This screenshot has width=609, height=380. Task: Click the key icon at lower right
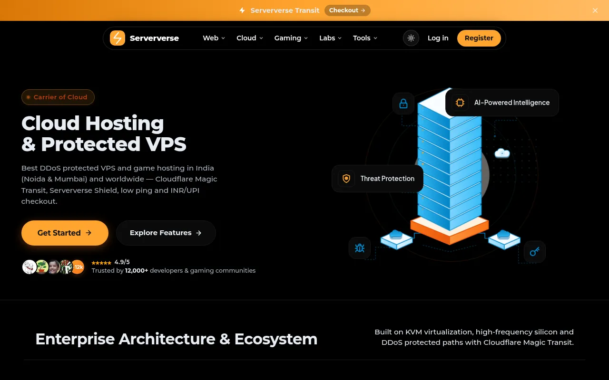click(x=535, y=252)
